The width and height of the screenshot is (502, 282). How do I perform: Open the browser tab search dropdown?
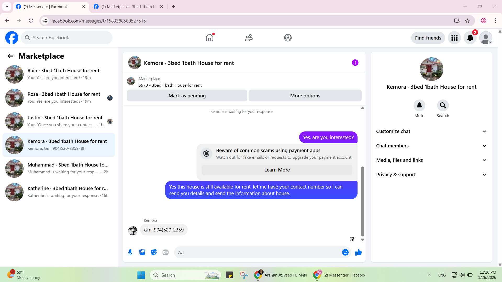coord(7,7)
